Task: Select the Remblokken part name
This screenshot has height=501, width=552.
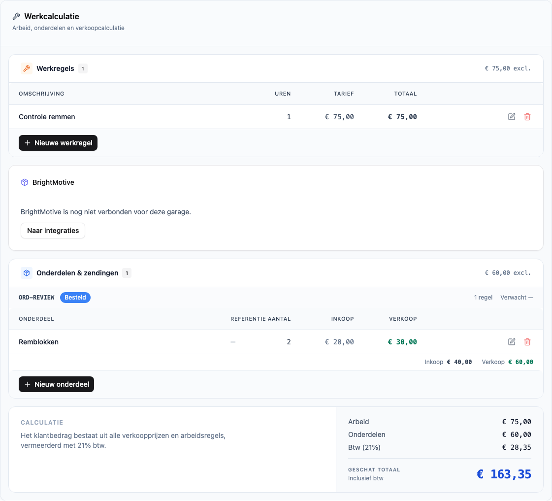Action: click(x=39, y=342)
